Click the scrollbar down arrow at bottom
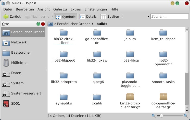Viewport: 190px width, 120px height. pos(187,111)
